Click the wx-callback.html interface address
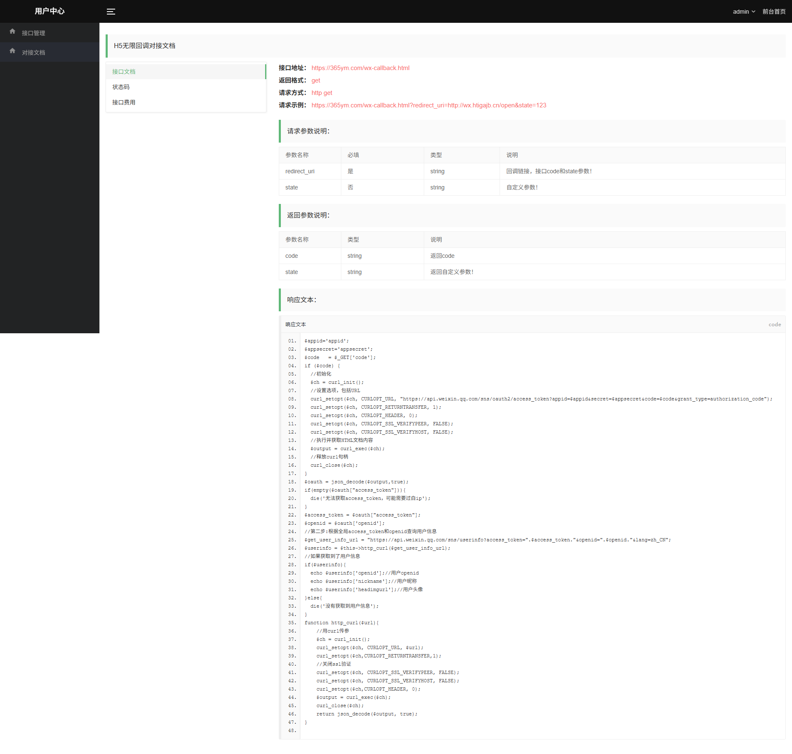Viewport: 792px width, 754px height. (360, 68)
